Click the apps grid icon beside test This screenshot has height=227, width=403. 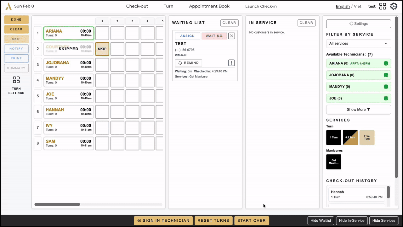(x=383, y=6)
